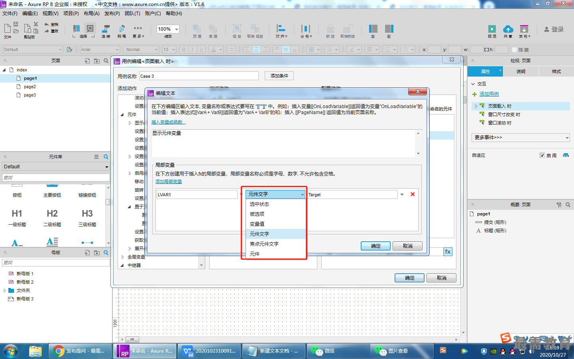The width and height of the screenshot is (574, 359).
Task: Expand the 文件夹 folder in 母版 panel
Action: coord(4,290)
